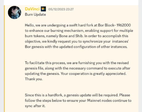
Task: Click the sentence starting Since this is a hardfork
Action: click(71, 95)
